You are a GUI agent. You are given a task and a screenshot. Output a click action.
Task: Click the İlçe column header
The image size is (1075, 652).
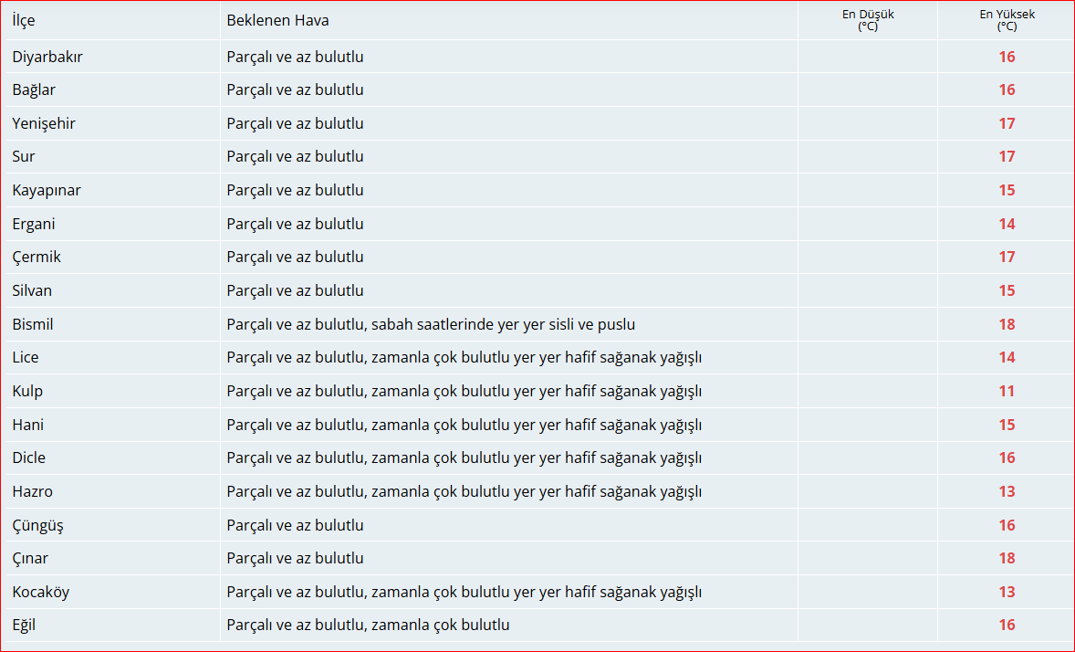(x=24, y=20)
